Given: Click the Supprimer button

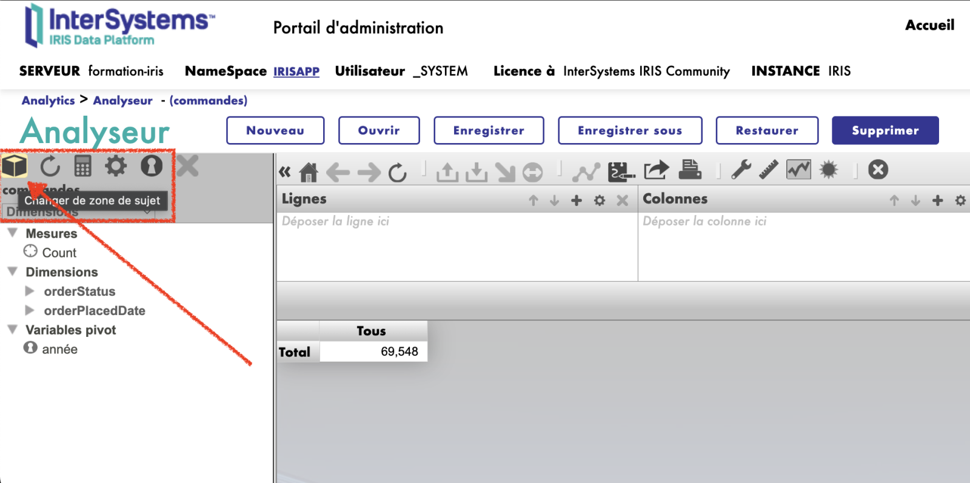Looking at the screenshot, I should pyautogui.click(x=885, y=130).
